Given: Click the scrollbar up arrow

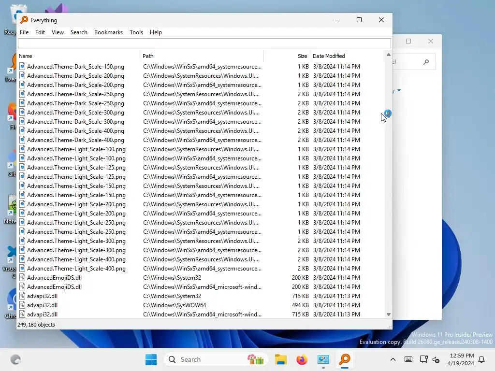Looking at the screenshot, I should pos(388,55).
